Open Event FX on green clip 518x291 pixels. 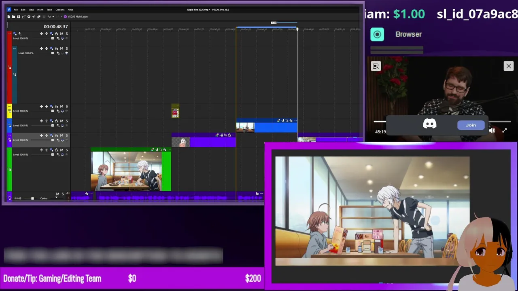pos(165,150)
